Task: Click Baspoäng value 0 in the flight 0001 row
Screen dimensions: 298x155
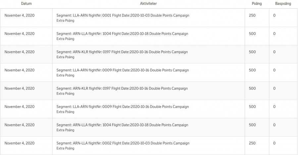Action: (x=274, y=16)
